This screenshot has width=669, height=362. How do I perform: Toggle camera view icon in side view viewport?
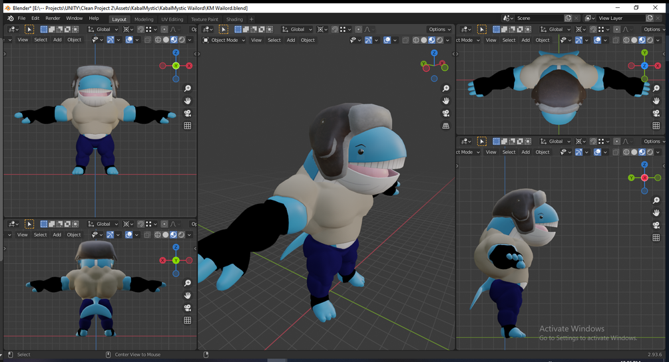[x=656, y=225]
